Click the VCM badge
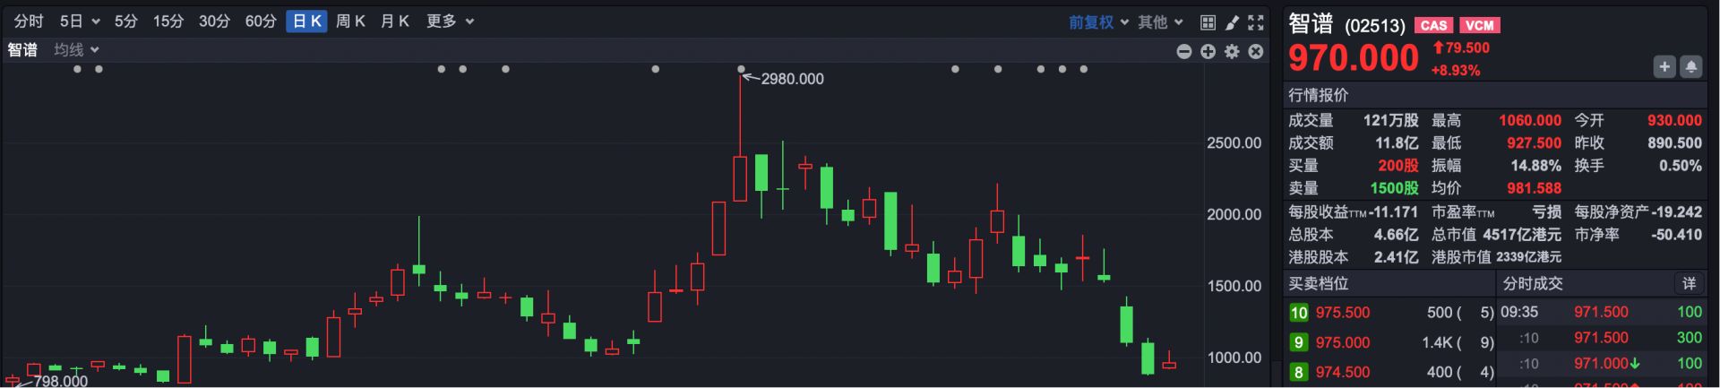Image resolution: width=1720 pixels, height=388 pixels. [1480, 26]
